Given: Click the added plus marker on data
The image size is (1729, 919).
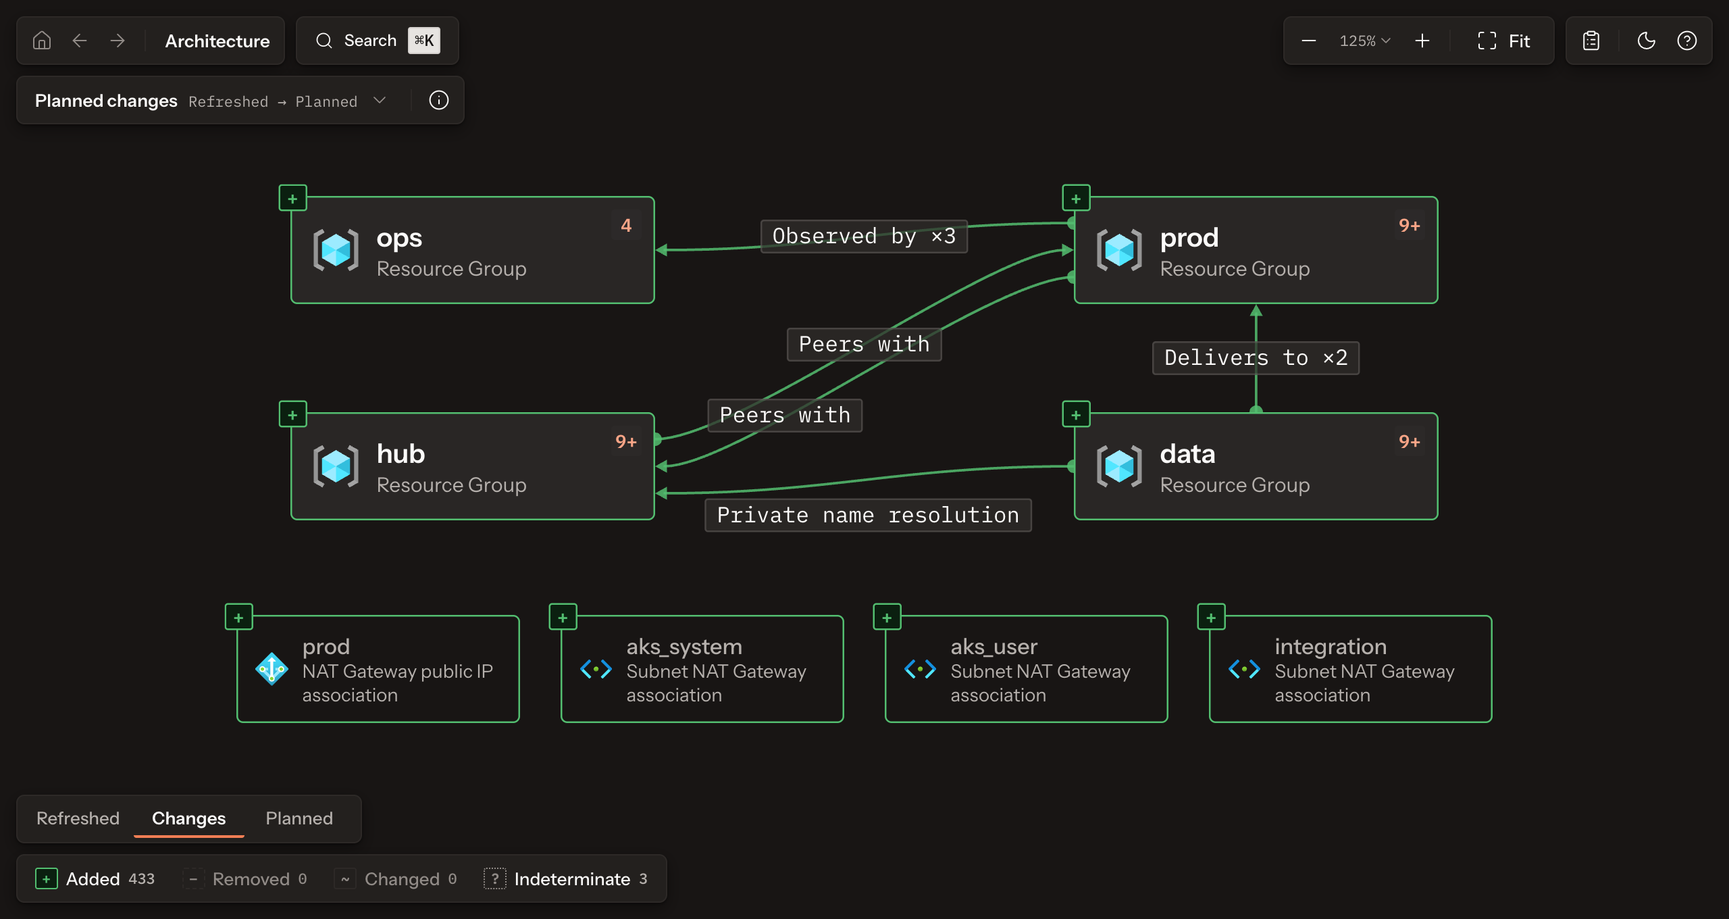Looking at the screenshot, I should pyautogui.click(x=1076, y=415).
